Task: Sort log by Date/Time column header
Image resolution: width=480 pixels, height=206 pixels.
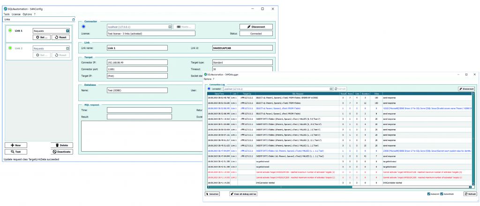Action: pyautogui.click(x=219, y=94)
